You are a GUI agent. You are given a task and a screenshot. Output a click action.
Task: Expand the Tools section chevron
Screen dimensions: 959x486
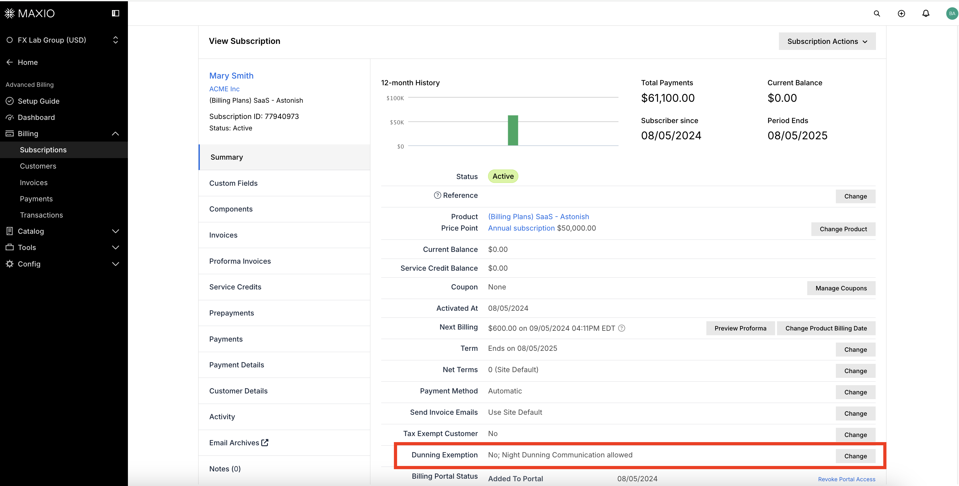pos(115,247)
